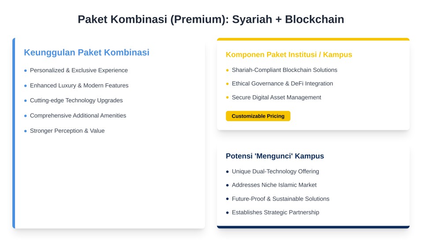
Task: Click the yellow top border of the Komponen card
Action: (x=313, y=39)
